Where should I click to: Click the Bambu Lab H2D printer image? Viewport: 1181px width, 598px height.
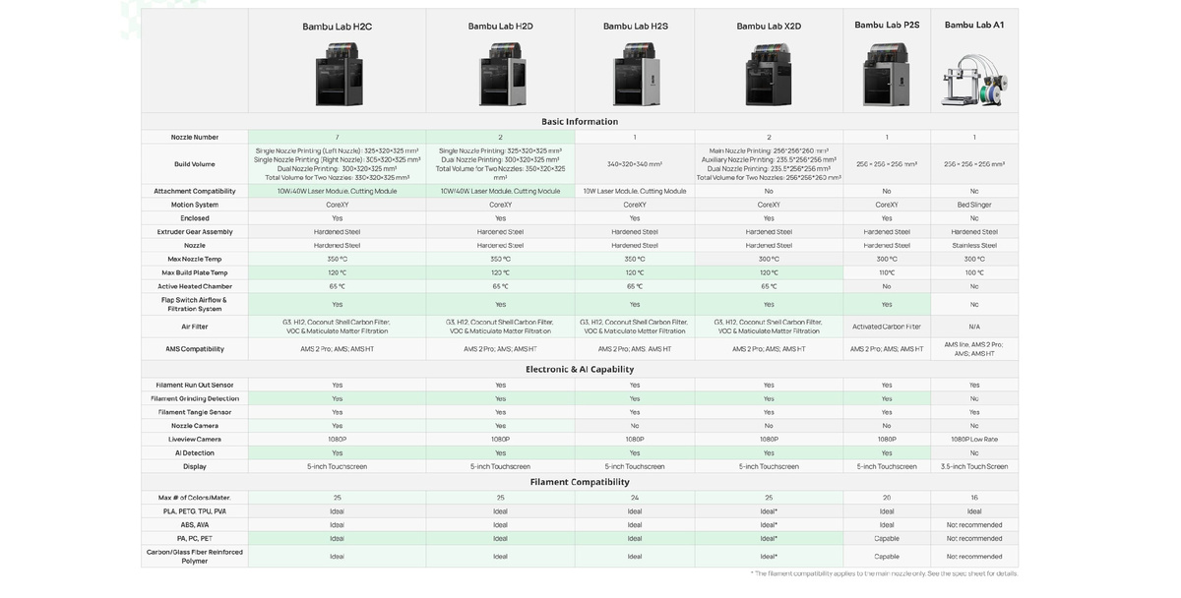[501, 74]
